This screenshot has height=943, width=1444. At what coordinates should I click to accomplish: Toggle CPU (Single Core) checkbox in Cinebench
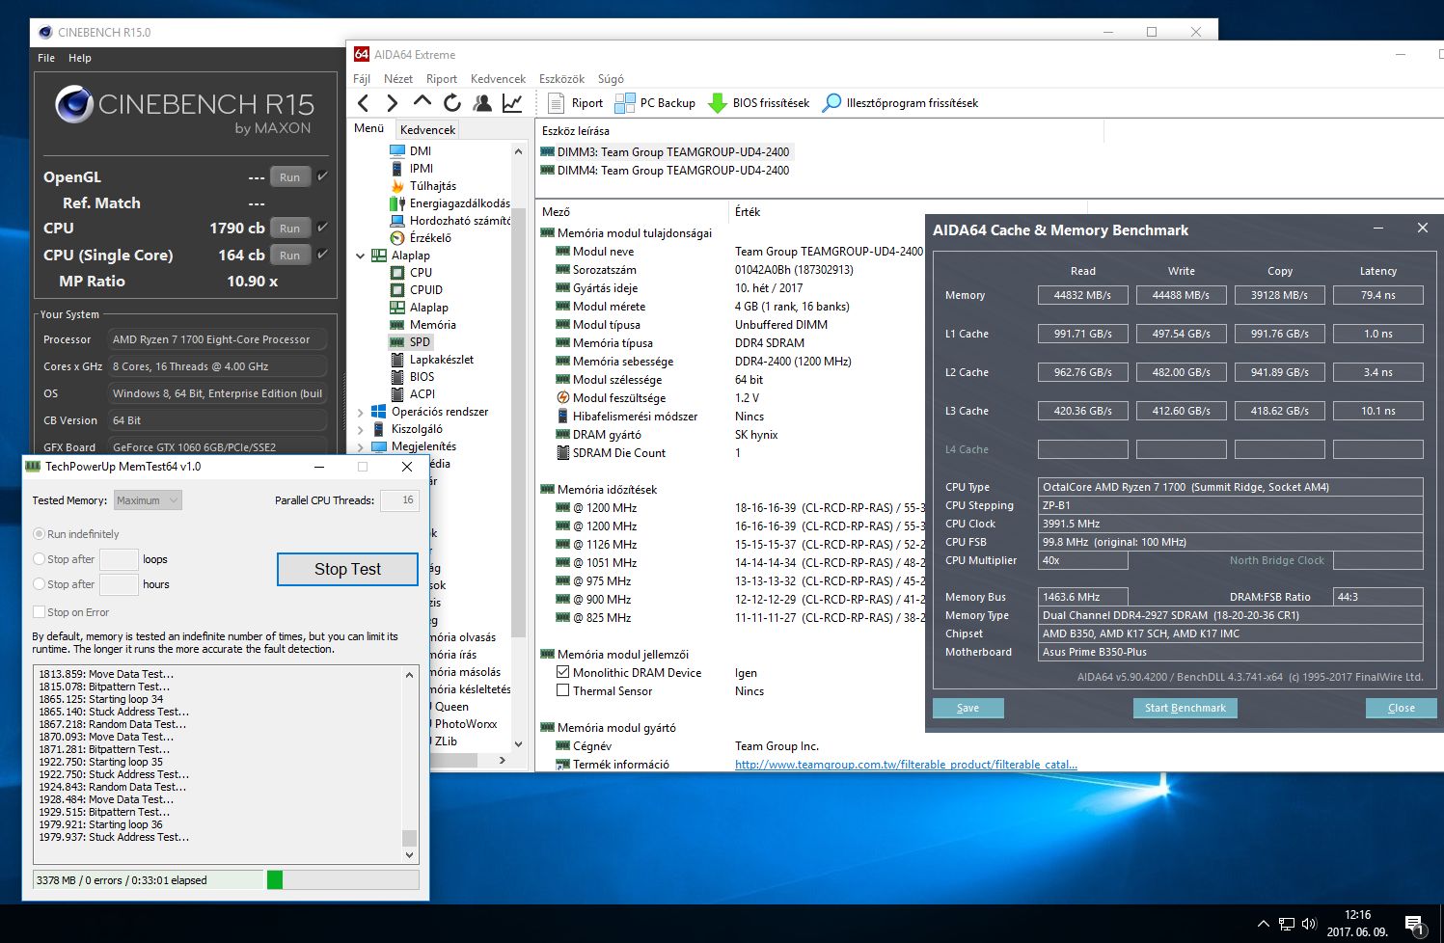(322, 255)
